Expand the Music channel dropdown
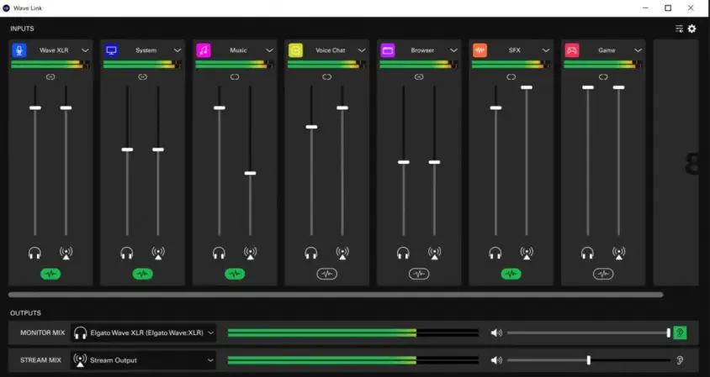This screenshot has width=710, height=377. pyautogui.click(x=269, y=50)
